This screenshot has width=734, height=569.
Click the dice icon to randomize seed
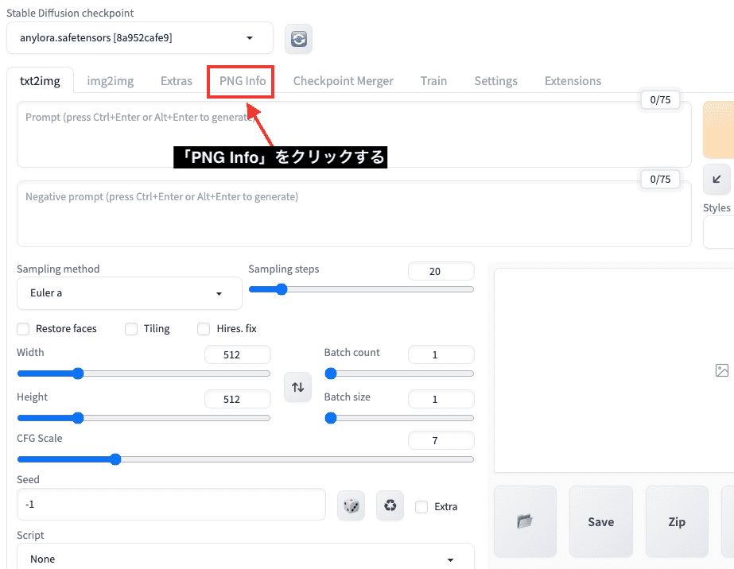pos(351,506)
